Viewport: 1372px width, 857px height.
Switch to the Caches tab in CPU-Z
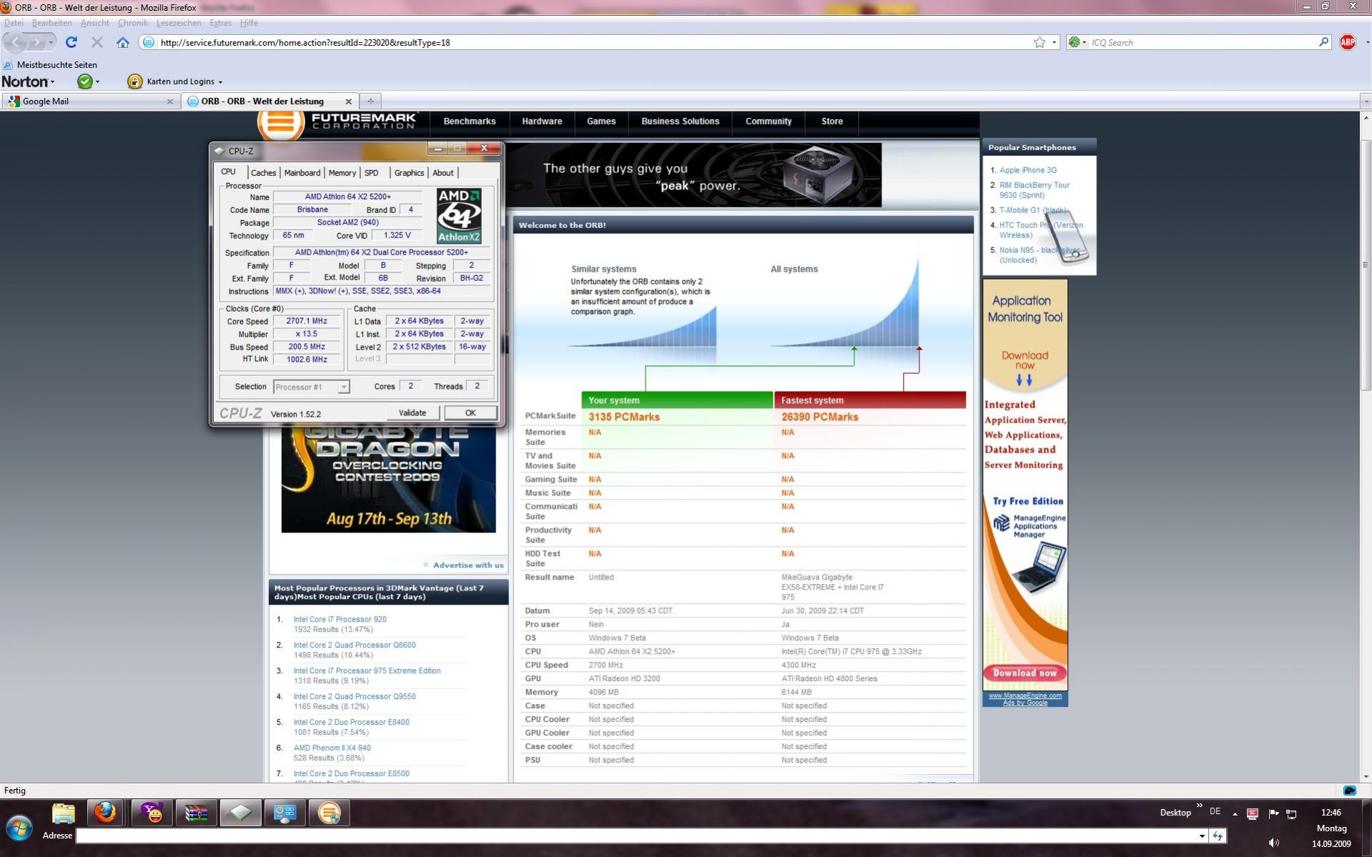click(x=263, y=173)
